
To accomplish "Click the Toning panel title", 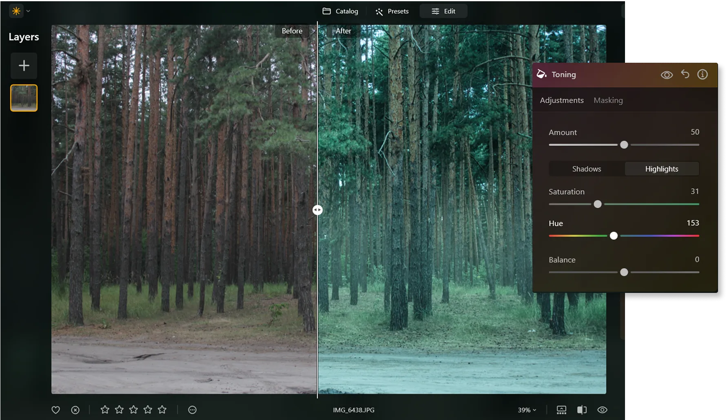I will point(564,75).
